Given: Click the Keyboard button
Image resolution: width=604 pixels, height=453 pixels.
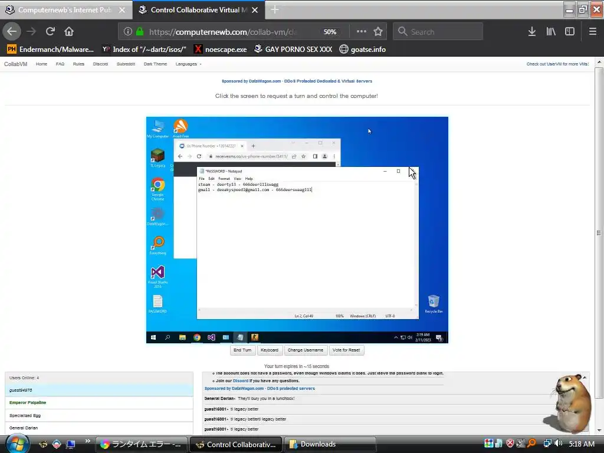Looking at the screenshot, I should [269, 350].
